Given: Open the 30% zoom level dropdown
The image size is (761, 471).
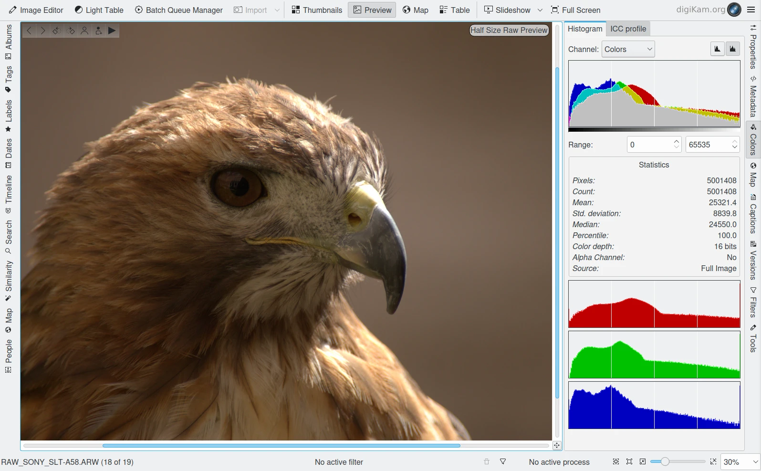Looking at the screenshot, I should coord(739,461).
